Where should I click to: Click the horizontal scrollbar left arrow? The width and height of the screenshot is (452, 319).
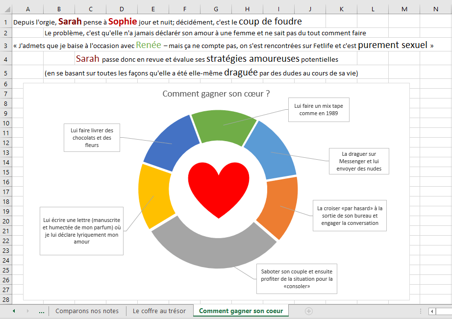[x=432, y=311]
